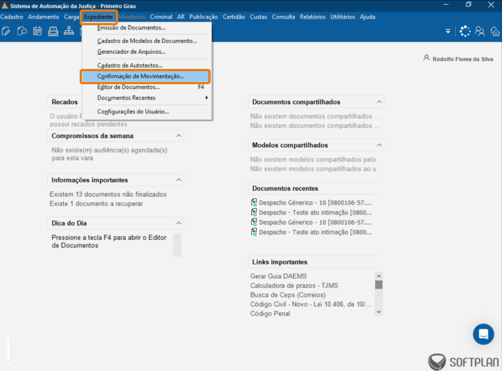Open the Consulta menu
This screenshot has height=371, width=502.
click(283, 17)
